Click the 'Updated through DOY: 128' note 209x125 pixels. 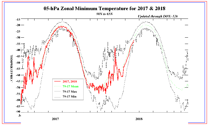(158, 16)
